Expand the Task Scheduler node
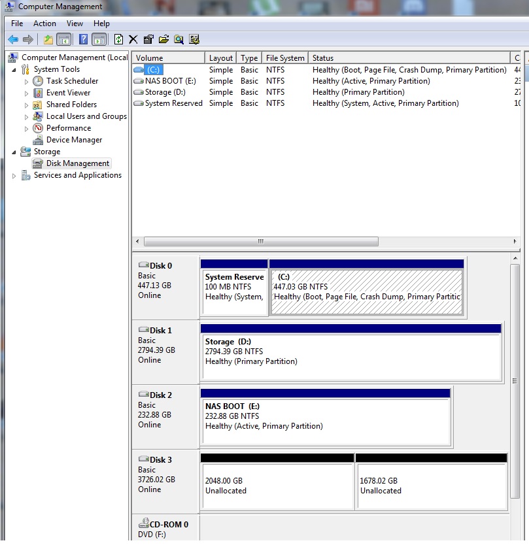The height and width of the screenshot is (545, 529). pyautogui.click(x=26, y=82)
